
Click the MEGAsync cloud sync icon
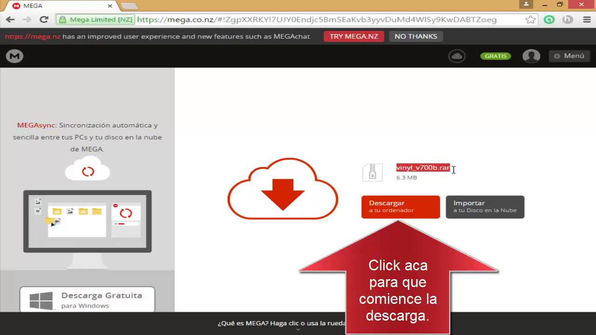pos(88,170)
